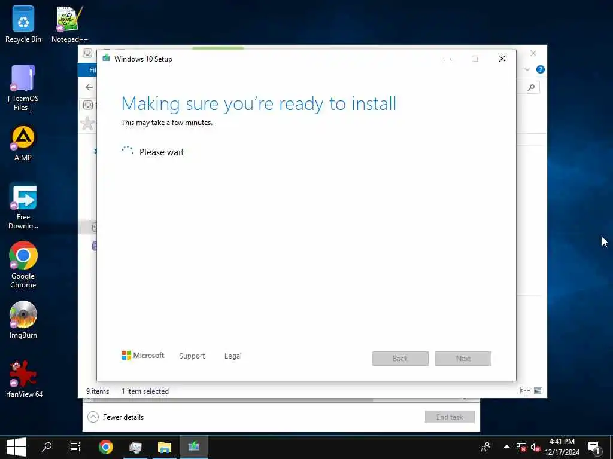Click the Next button in Setup
613x459 pixels.
(463, 359)
